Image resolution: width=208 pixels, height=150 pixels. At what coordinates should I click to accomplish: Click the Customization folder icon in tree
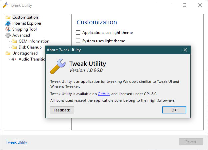pos(8,17)
